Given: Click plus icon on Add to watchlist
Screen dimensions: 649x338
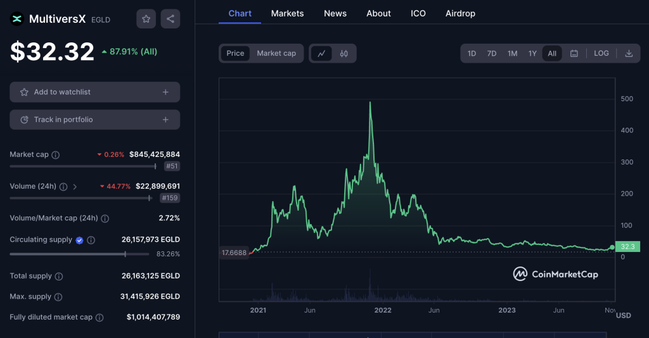Looking at the screenshot, I should click(165, 92).
